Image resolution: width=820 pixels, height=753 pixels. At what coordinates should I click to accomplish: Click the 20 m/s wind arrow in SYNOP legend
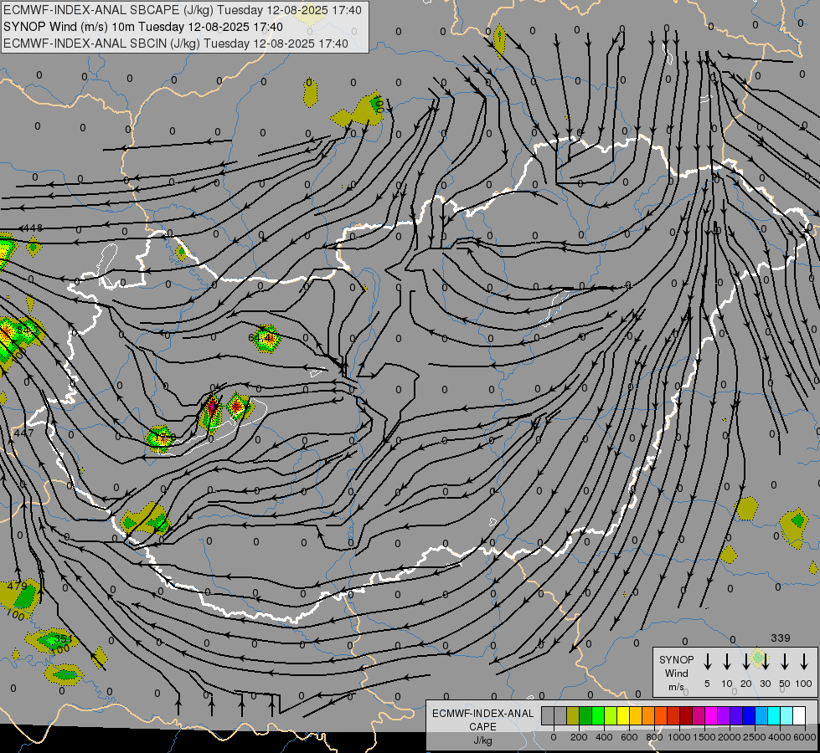tap(745, 662)
